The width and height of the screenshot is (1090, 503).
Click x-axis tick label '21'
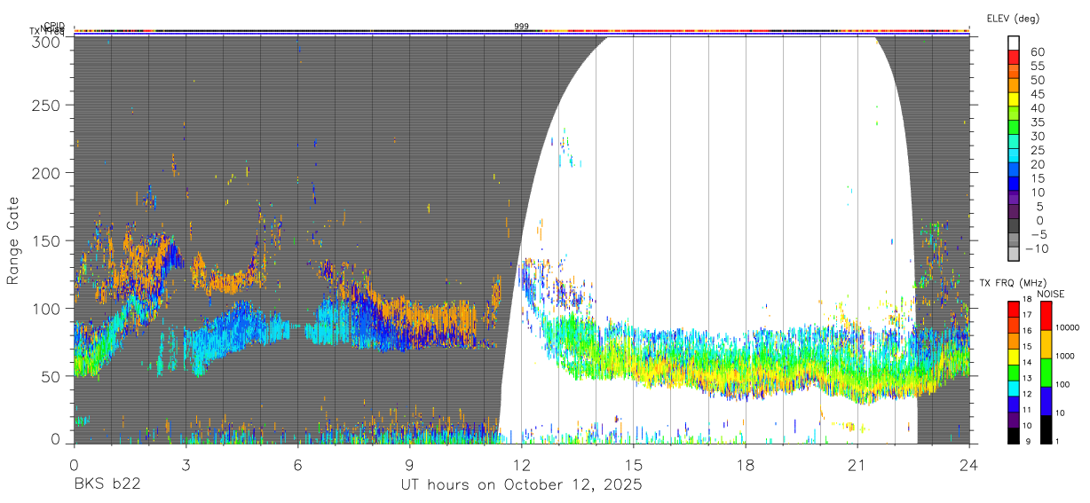(x=857, y=464)
